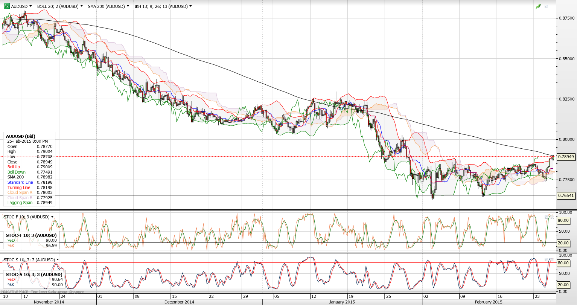Maximize the main price chart panel
Viewport: 577px width, 305px height.
(x=547, y=6)
